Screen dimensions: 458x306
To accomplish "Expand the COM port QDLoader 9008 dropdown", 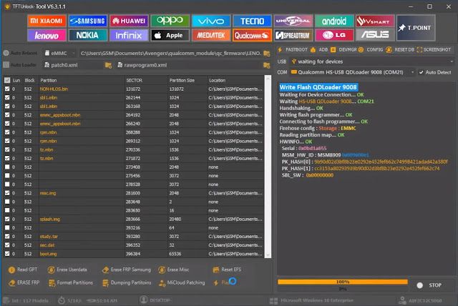I will [x=352, y=72].
